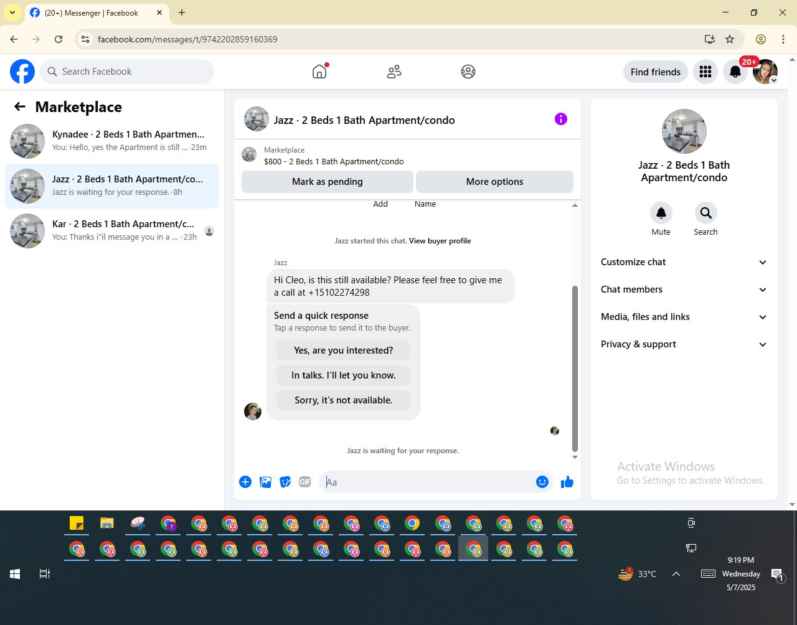
Task: Open the Home feed icon
Action: [x=319, y=72]
